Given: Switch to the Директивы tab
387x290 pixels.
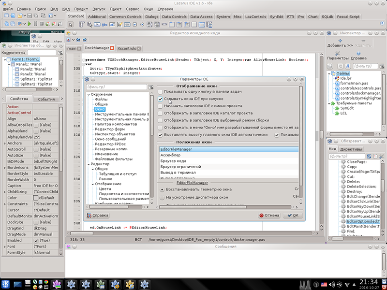Looking at the screenshot, I should 351,149.
